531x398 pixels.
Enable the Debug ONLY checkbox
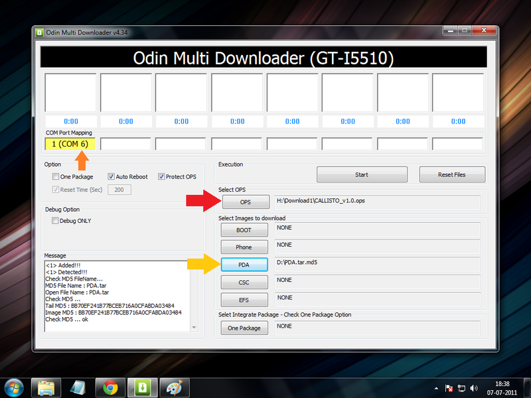pos(56,221)
